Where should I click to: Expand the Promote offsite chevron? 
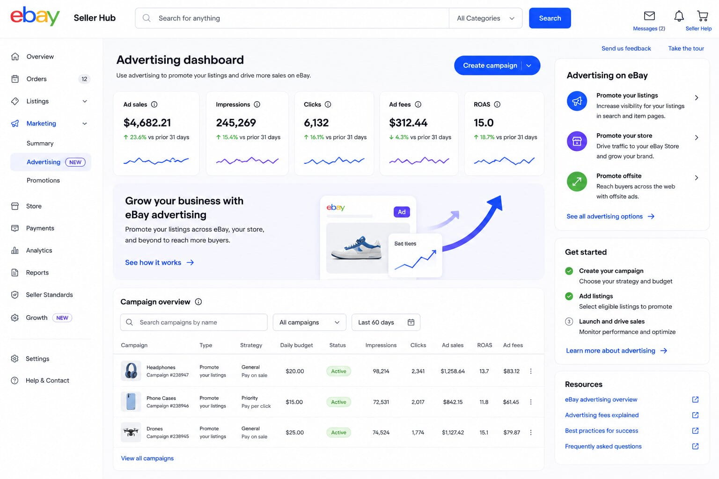click(x=697, y=178)
